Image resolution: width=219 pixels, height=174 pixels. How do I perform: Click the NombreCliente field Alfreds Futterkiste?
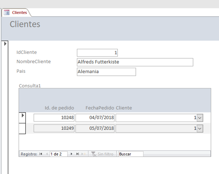coord(135,62)
